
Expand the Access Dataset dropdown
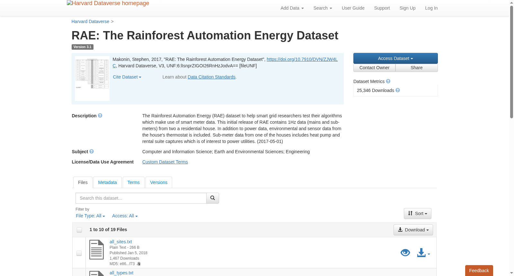395,58
